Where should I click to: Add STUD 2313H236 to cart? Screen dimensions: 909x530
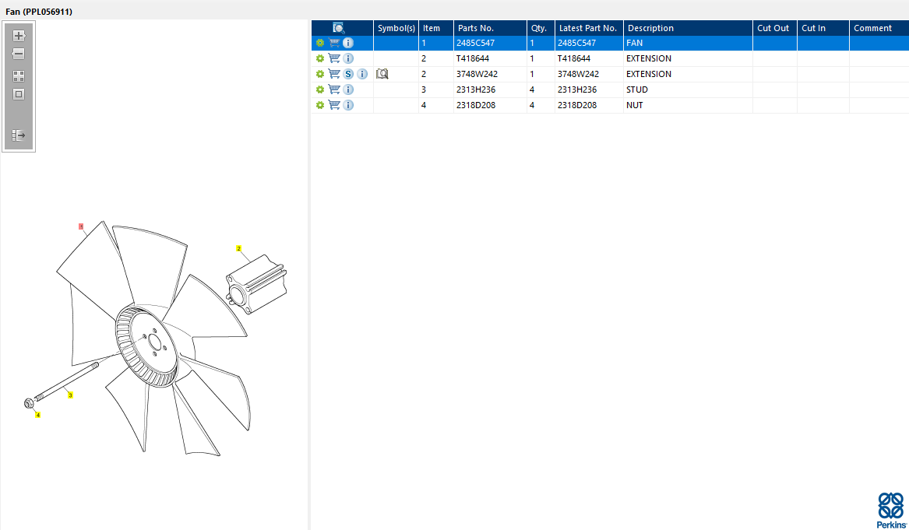334,90
